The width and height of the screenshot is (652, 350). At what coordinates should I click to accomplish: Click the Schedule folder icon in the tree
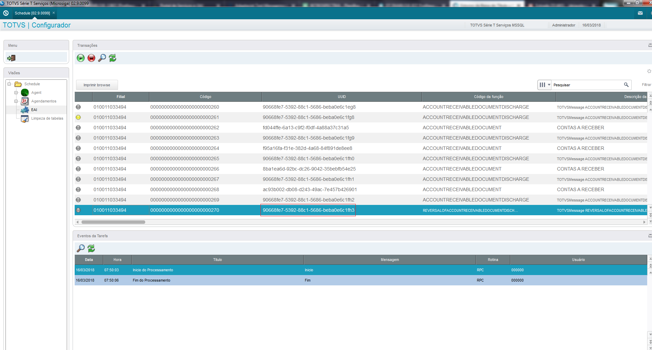tap(18, 84)
